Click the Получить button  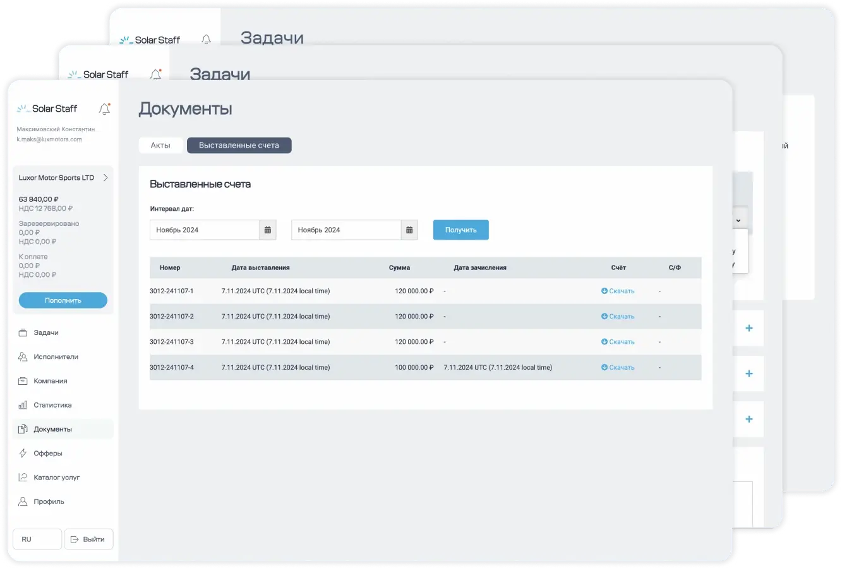click(460, 230)
